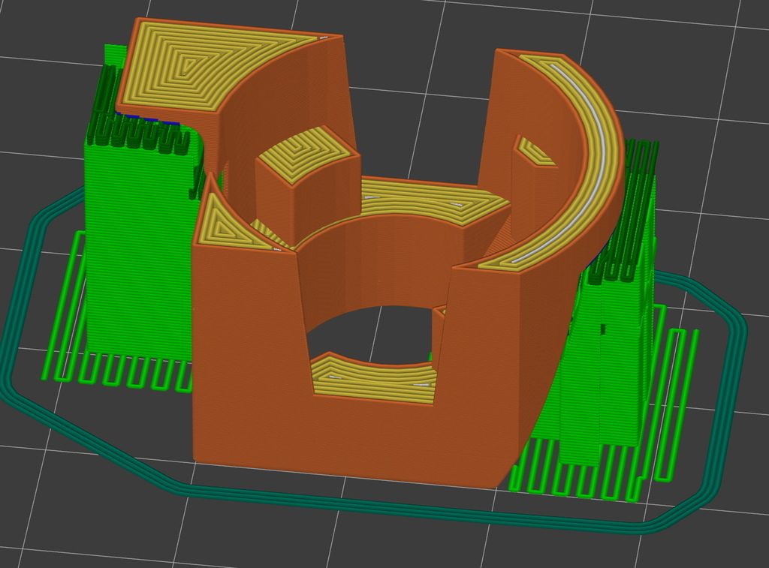This screenshot has width=769, height=568.
Task: Select the green support structure on the right
Action: pos(608,360)
